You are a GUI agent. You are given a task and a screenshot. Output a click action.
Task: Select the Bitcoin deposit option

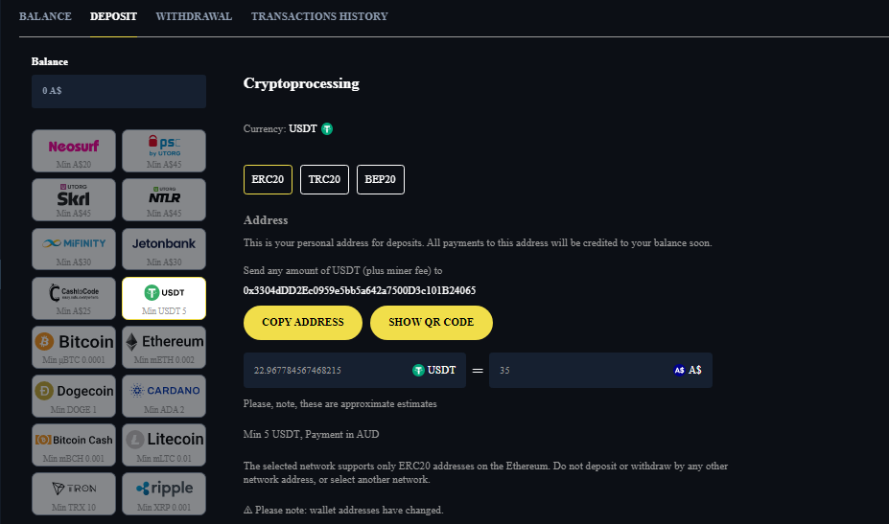pyautogui.click(x=74, y=347)
